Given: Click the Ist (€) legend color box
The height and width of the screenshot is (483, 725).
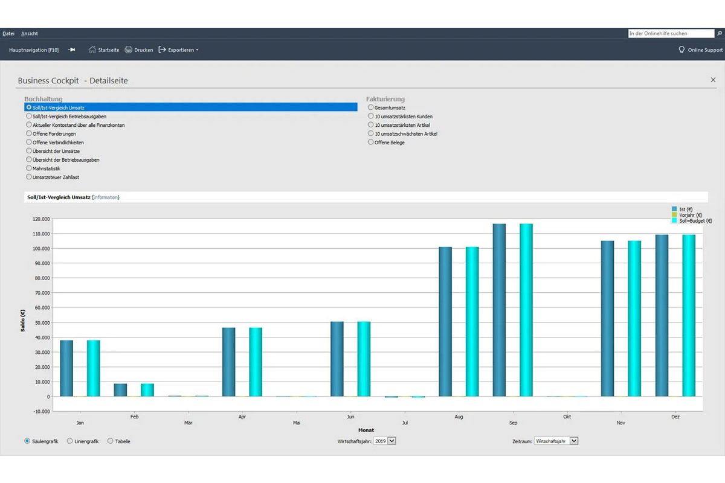Looking at the screenshot, I should tap(674, 208).
